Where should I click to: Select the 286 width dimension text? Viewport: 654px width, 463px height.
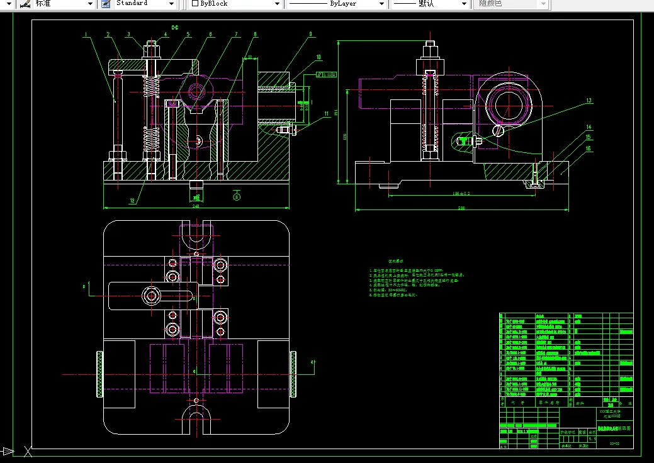click(461, 208)
